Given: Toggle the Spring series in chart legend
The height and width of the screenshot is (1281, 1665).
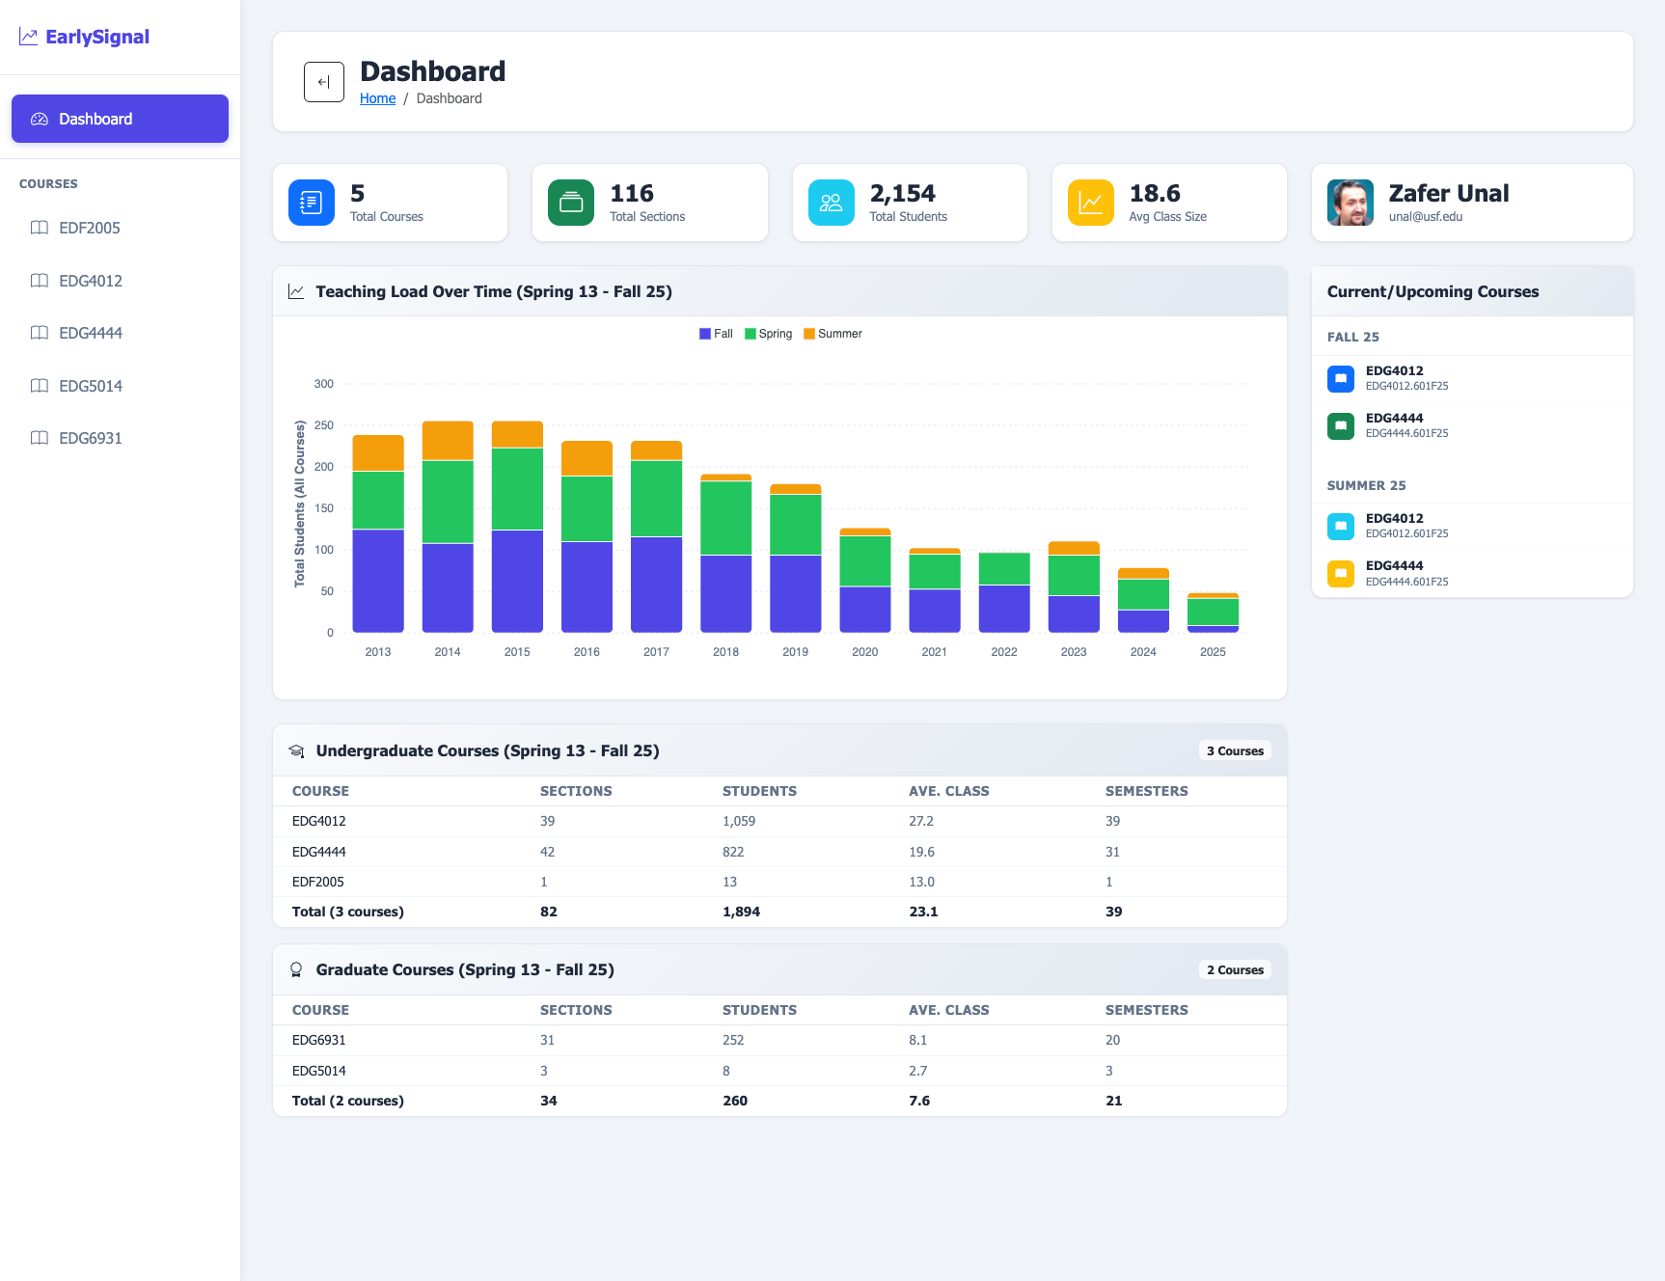Looking at the screenshot, I should (x=769, y=334).
